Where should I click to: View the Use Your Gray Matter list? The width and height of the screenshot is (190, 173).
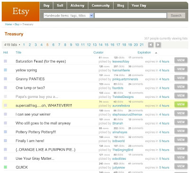pyautogui.click(x=181, y=157)
